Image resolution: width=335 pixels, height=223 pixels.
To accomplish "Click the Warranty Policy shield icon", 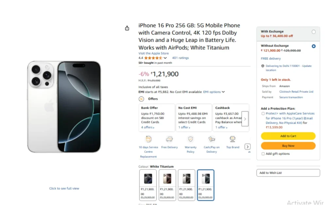I will pyautogui.click(x=190, y=139).
